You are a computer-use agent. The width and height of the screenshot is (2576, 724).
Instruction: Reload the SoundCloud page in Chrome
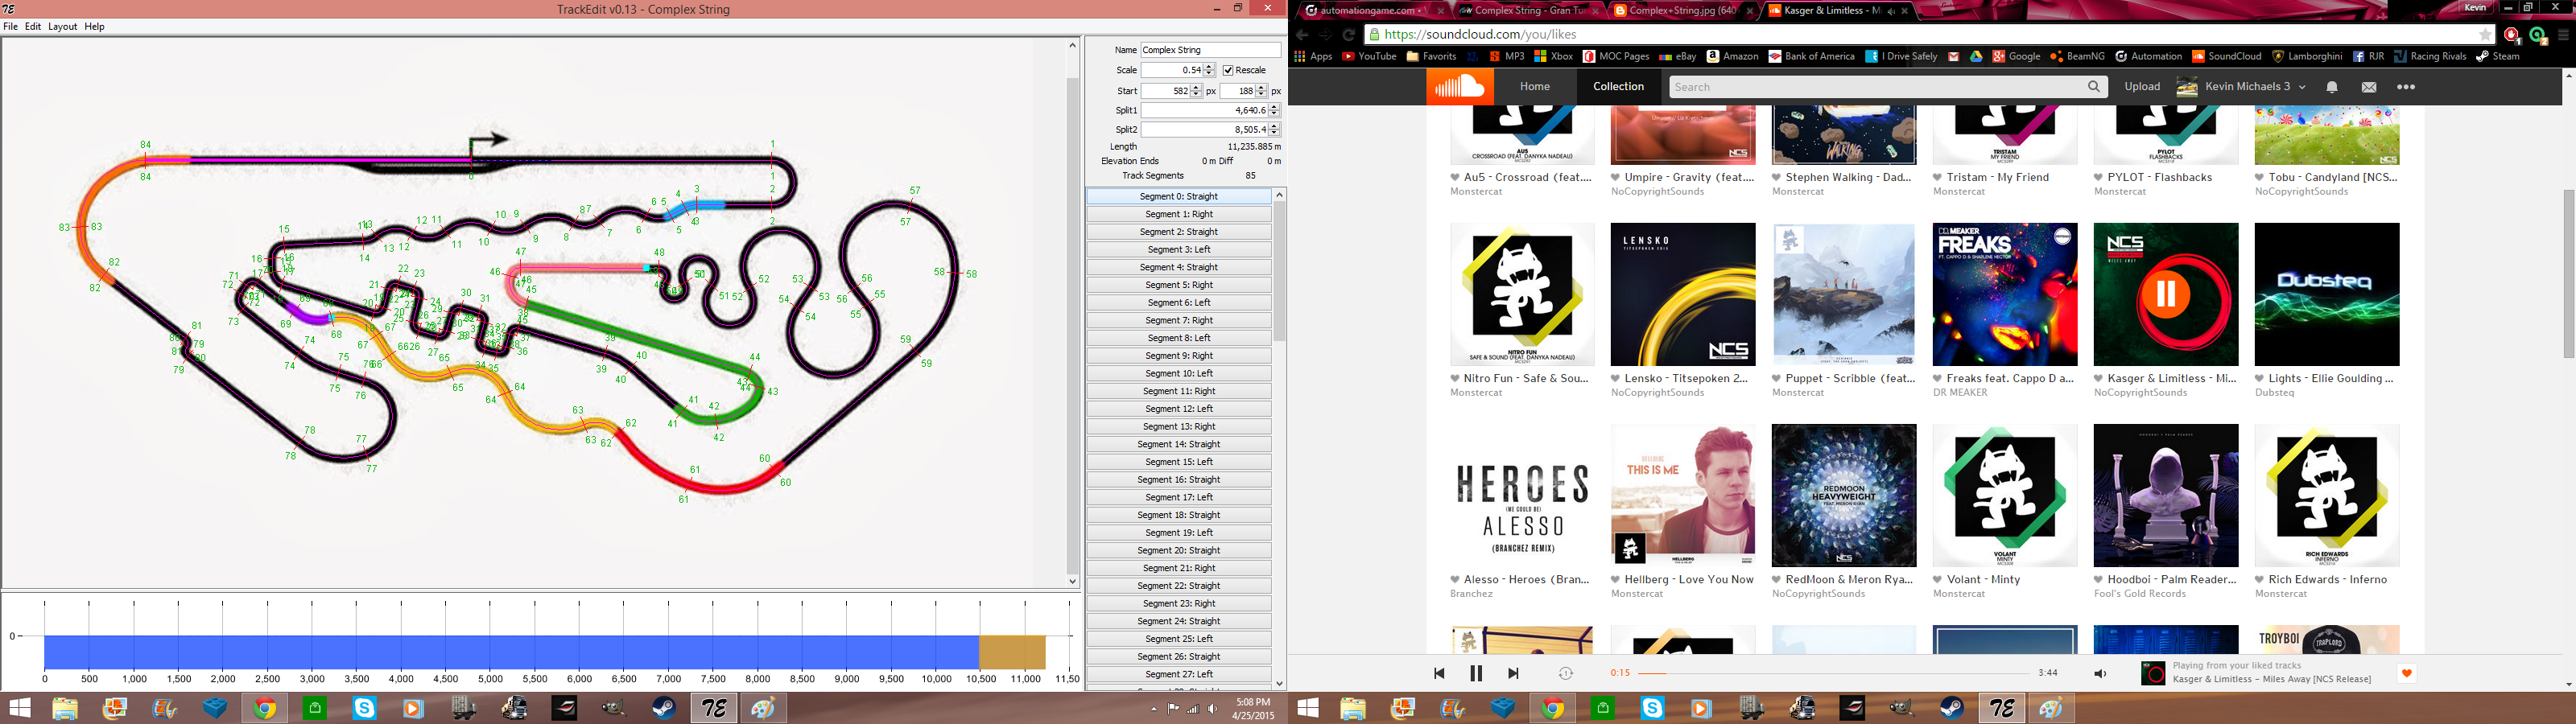(x=1348, y=34)
